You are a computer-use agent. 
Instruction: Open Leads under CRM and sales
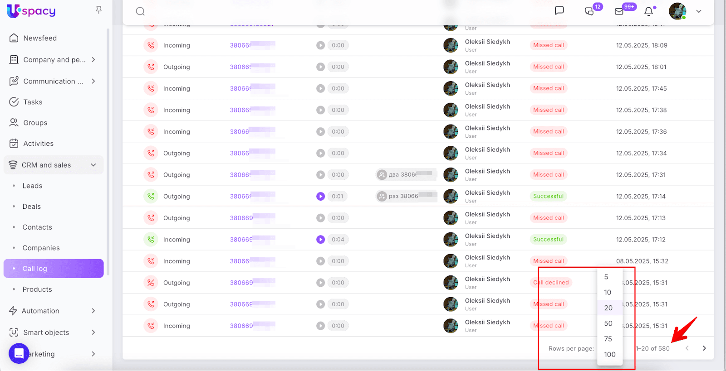32,186
